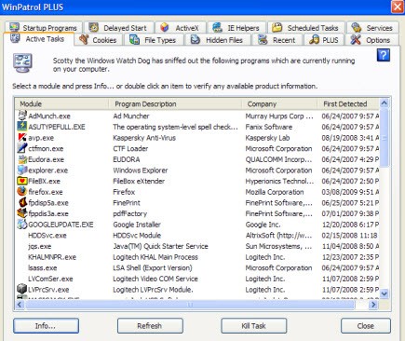Click the FileBX.exe heart icon
The height and width of the screenshot is (341, 405).
coord(22,181)
